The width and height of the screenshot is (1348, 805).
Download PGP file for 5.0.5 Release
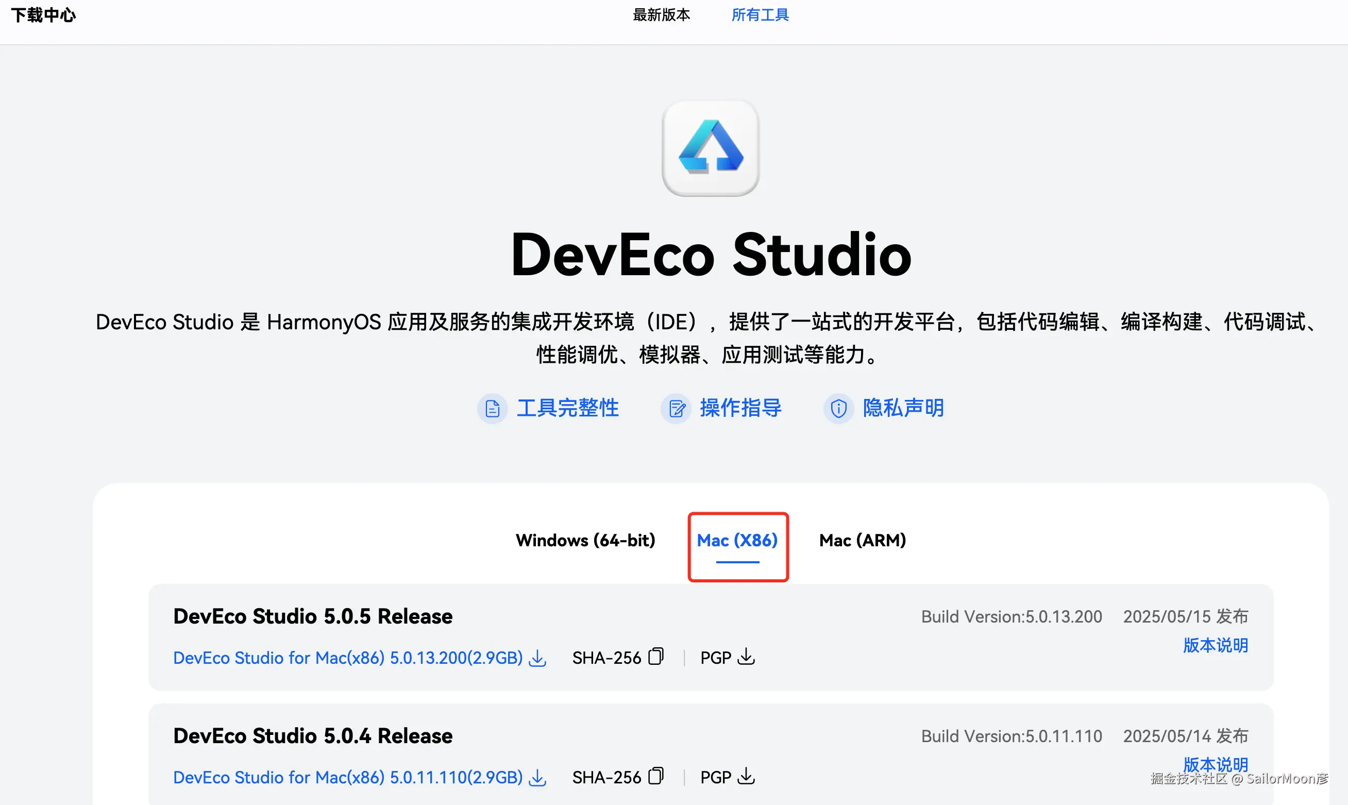pyautogui.click(x=747, y=657)
